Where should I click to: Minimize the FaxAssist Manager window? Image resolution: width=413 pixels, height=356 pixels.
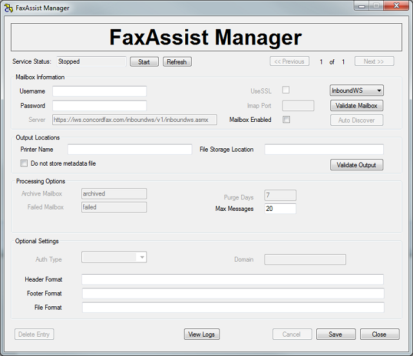(x=361, y=6)
